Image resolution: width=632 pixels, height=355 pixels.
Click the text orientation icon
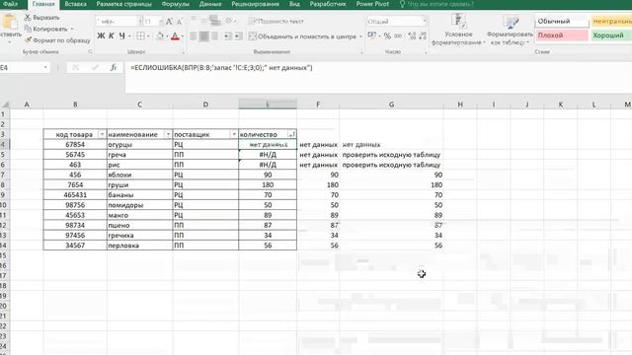[230, 21]
